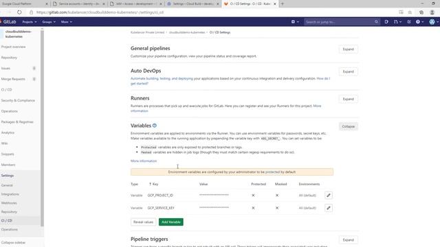The image size is (440, 247).
Task: Open Wiki in the sidebar
Action: coord(4,143)
